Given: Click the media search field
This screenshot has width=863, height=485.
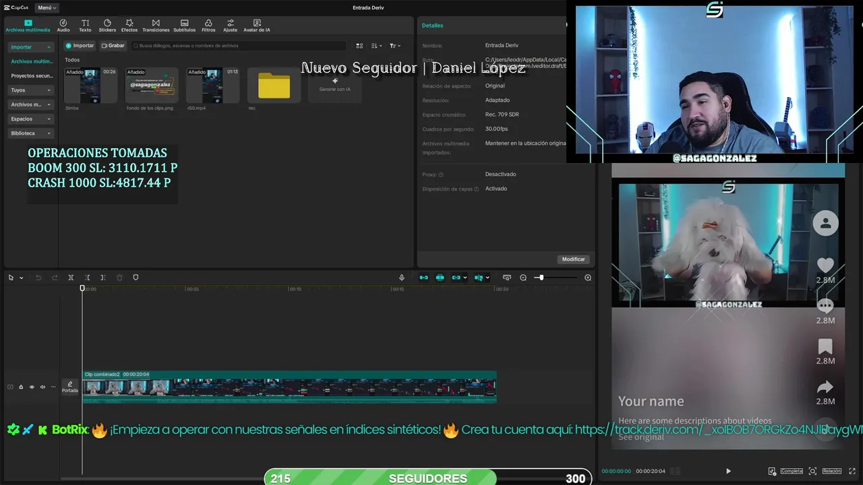Looking at the screenshot, I should 239,46.
